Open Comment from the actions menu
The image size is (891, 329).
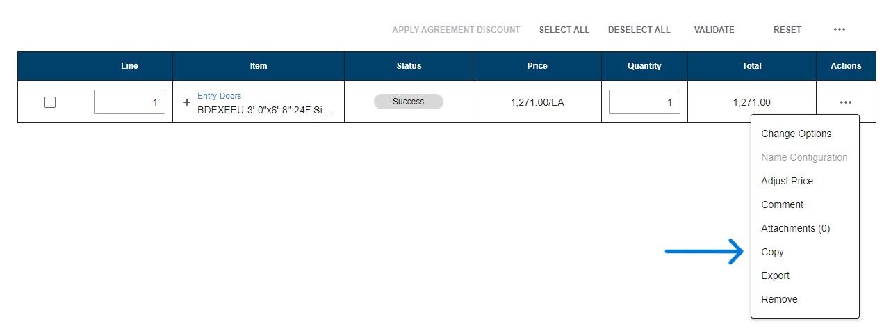click(x=782, y=204)
